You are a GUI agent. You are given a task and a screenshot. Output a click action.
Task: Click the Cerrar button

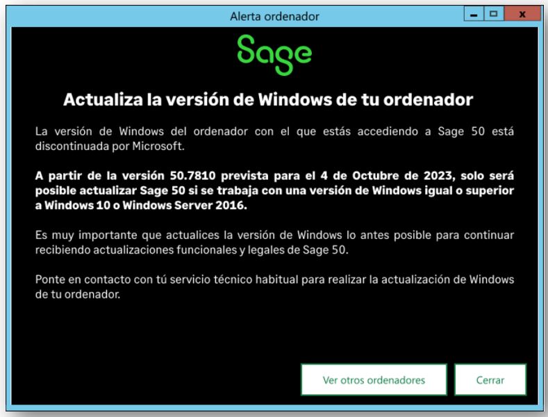[x=490, y=380]
